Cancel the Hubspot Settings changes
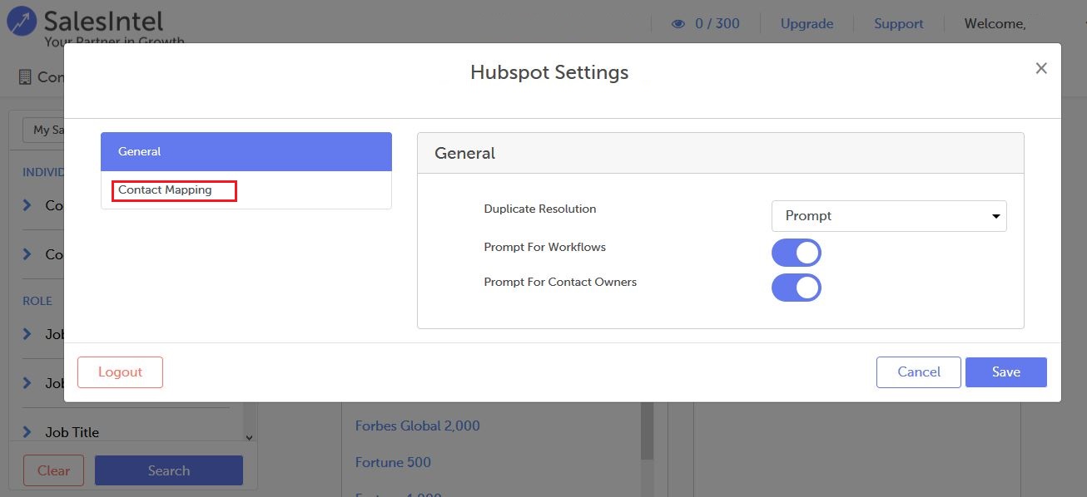Image resolution: width=1087 pixels, height=497 pixels. pos(919,372)
